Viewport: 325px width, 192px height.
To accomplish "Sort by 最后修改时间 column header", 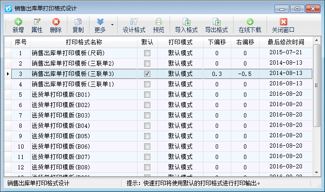I will click(x=286, y=42).
